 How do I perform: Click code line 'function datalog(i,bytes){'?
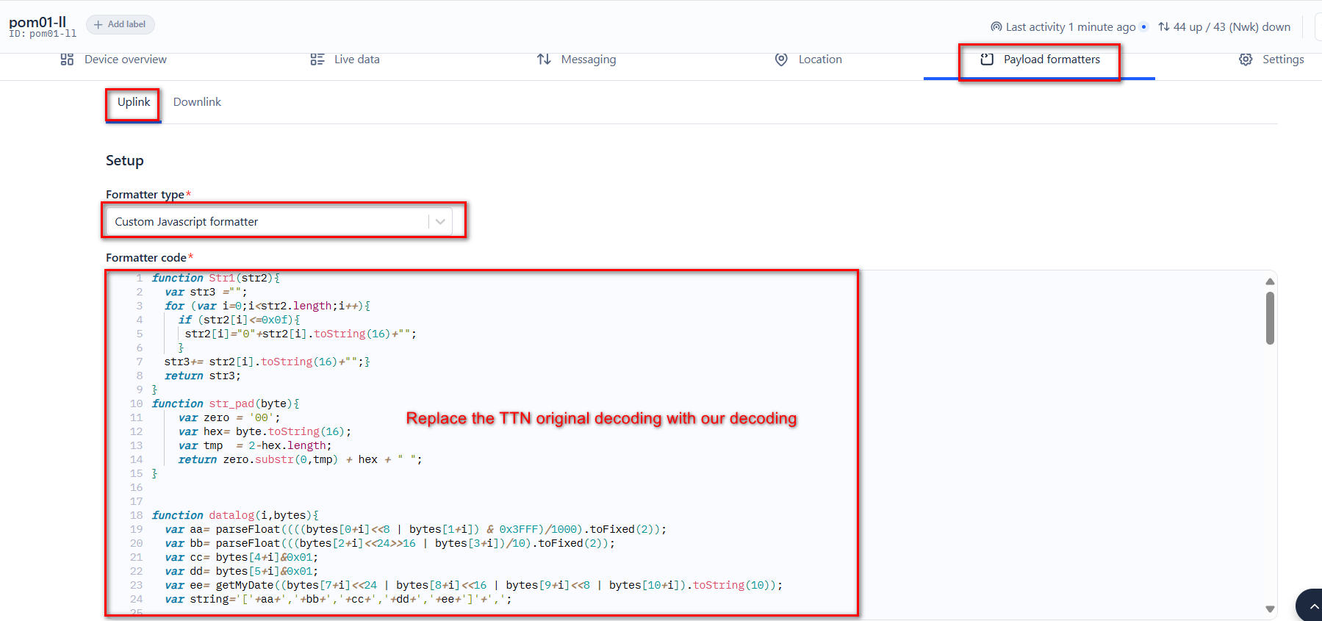pos(235,515)
